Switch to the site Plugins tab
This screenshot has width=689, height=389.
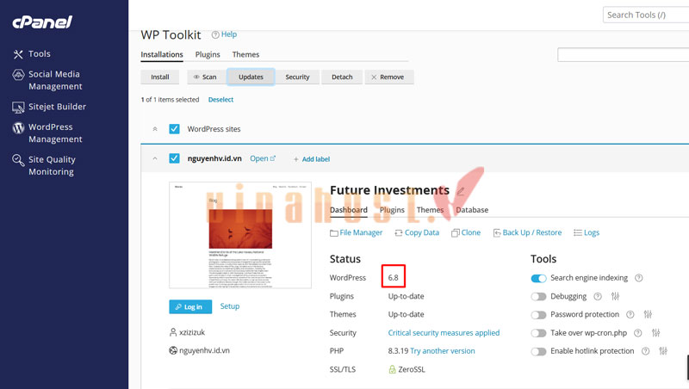(392, 210)
